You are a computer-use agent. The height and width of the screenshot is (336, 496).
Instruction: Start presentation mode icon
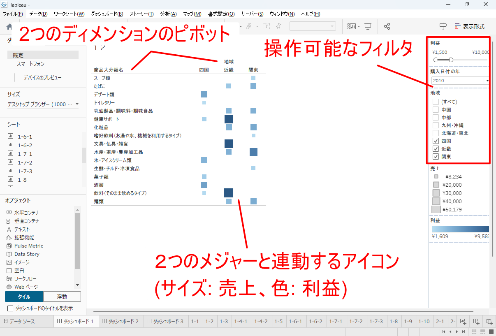pyautogui.click(x=368, y=26)
